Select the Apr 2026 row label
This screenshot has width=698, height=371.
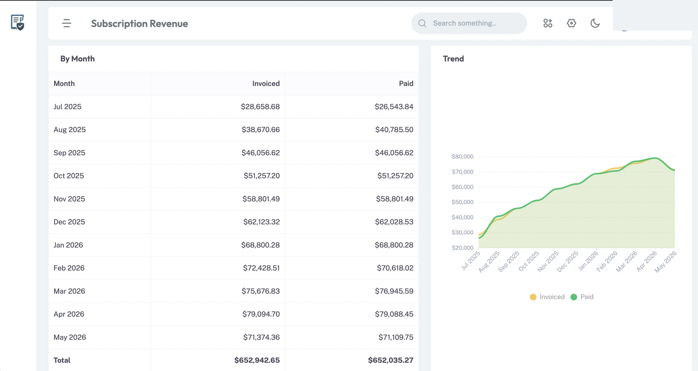click(69, 314)
